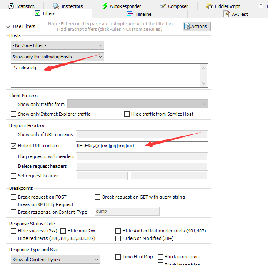The height and width of the screenshot is (265, 268).
Task: Click the Log document icon at far right
Action: coord(261,6)
